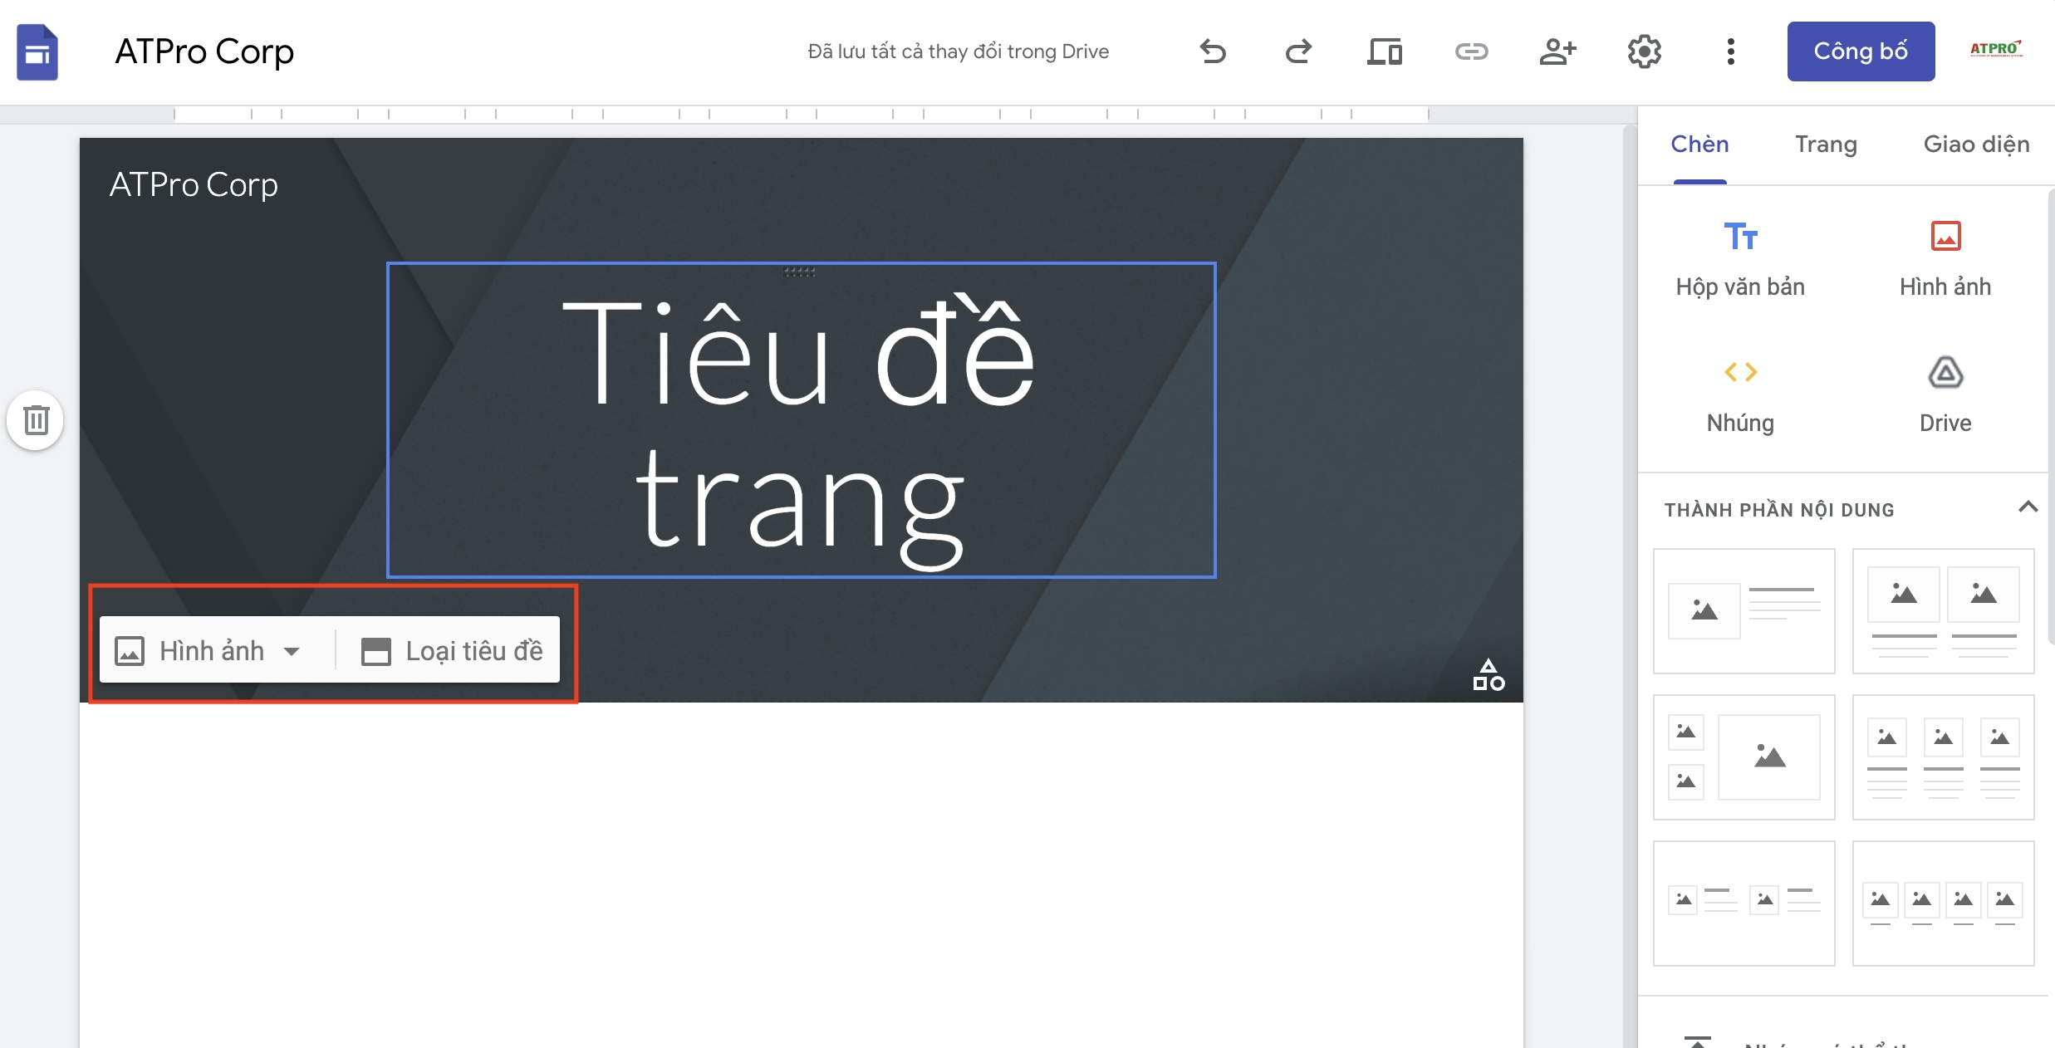Select the two image-text pairs layout thumbnail
2055x1048 pixels.
click(1744, 904)
